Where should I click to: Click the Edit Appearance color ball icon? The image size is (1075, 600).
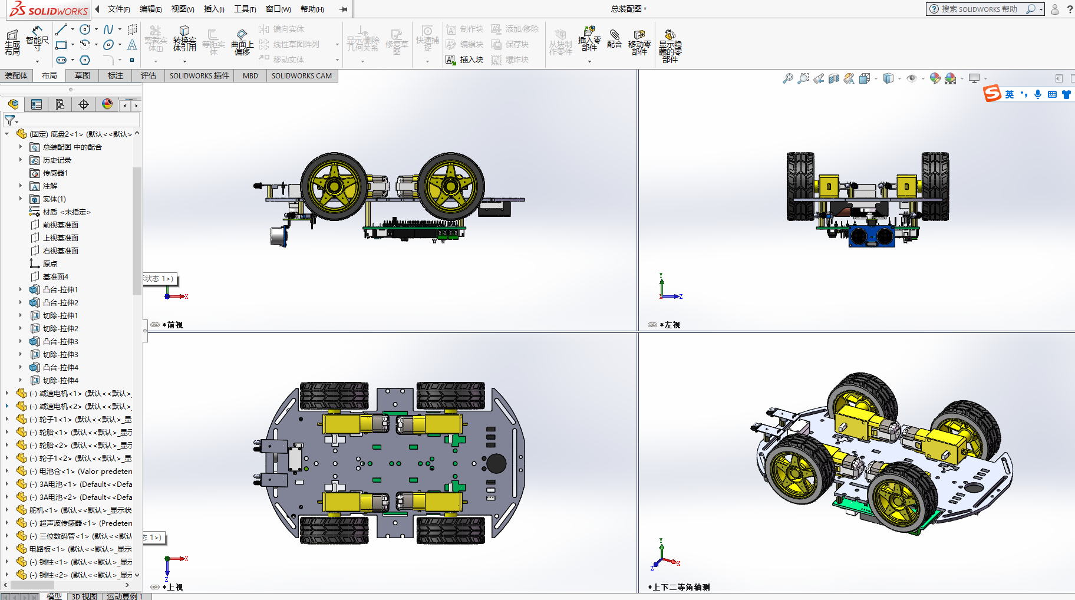coord(935,78)
